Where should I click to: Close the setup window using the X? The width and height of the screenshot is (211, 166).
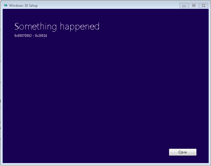203,6
